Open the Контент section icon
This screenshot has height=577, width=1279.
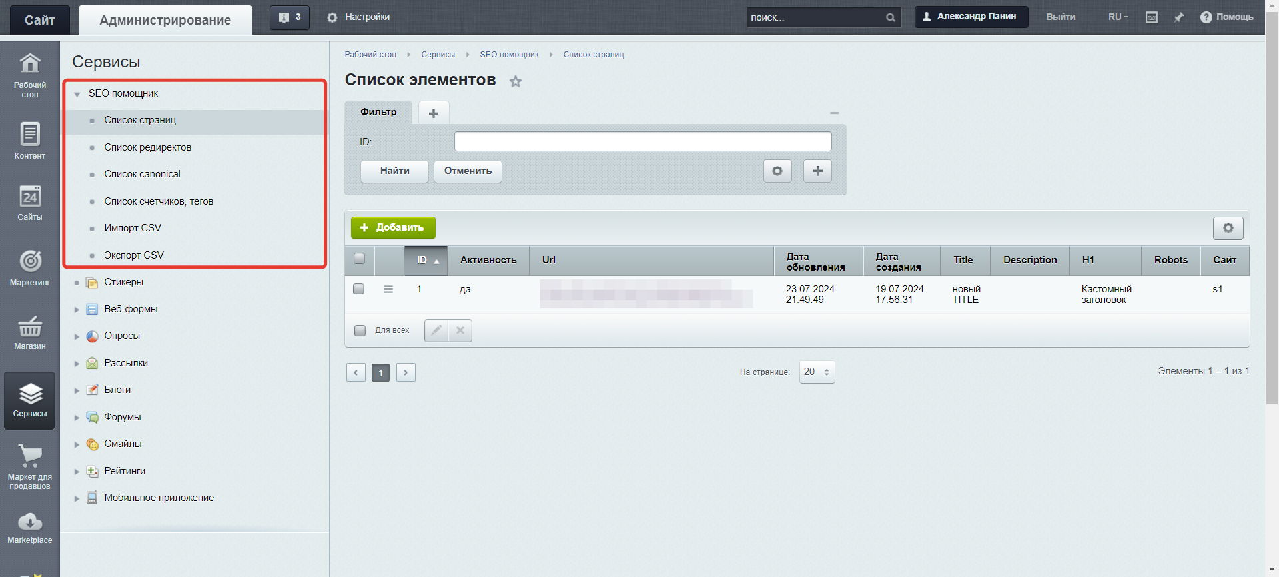click(30, 134)
